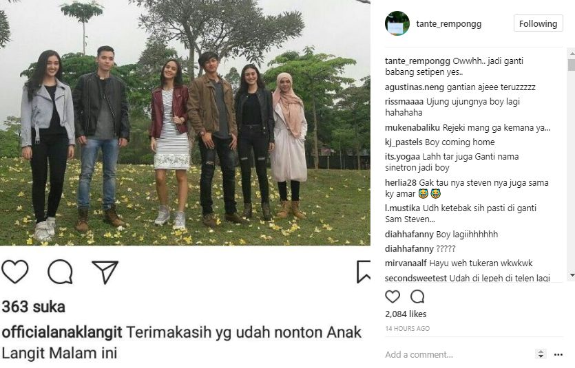Screen dimensions: 575x368
Task: Click scrollbar up arrow in comments
Action: pyautogui.click(x=572, y=54)
